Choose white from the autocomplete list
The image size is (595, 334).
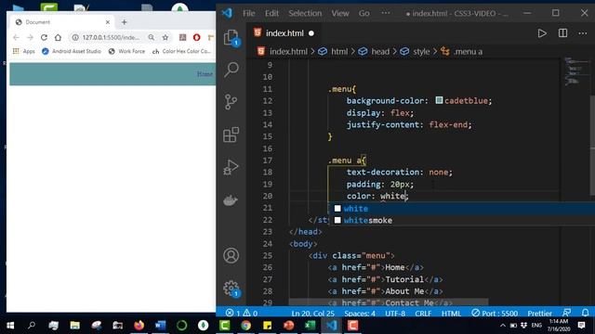(x=461, y=208)
